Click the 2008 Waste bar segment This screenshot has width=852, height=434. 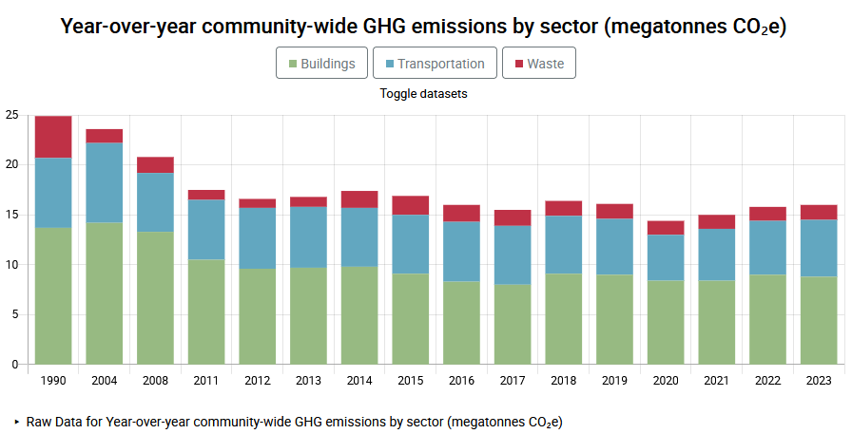pyautogui.click(x=155, y=165)
